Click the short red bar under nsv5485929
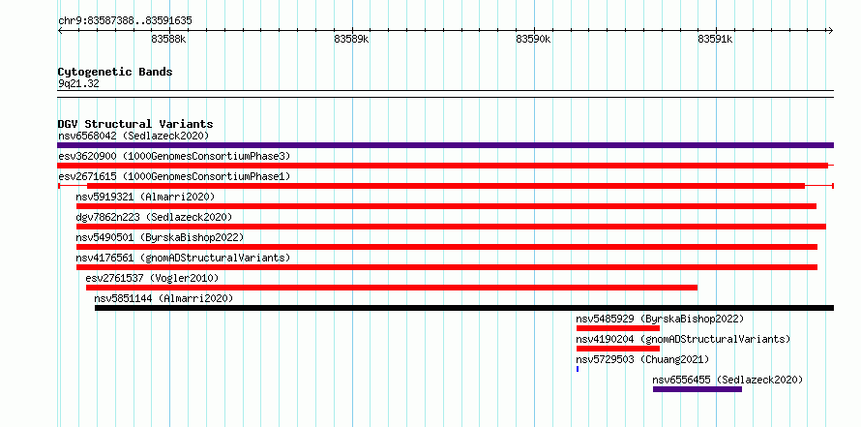This screenshot has width=861, height=427. [x=618, y=328]
